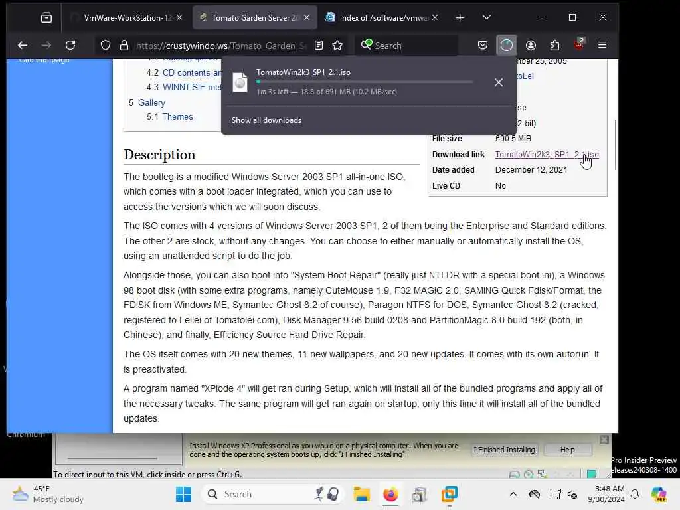Open a new tab
Screen dimensions: 680x510
pos(460,18)
